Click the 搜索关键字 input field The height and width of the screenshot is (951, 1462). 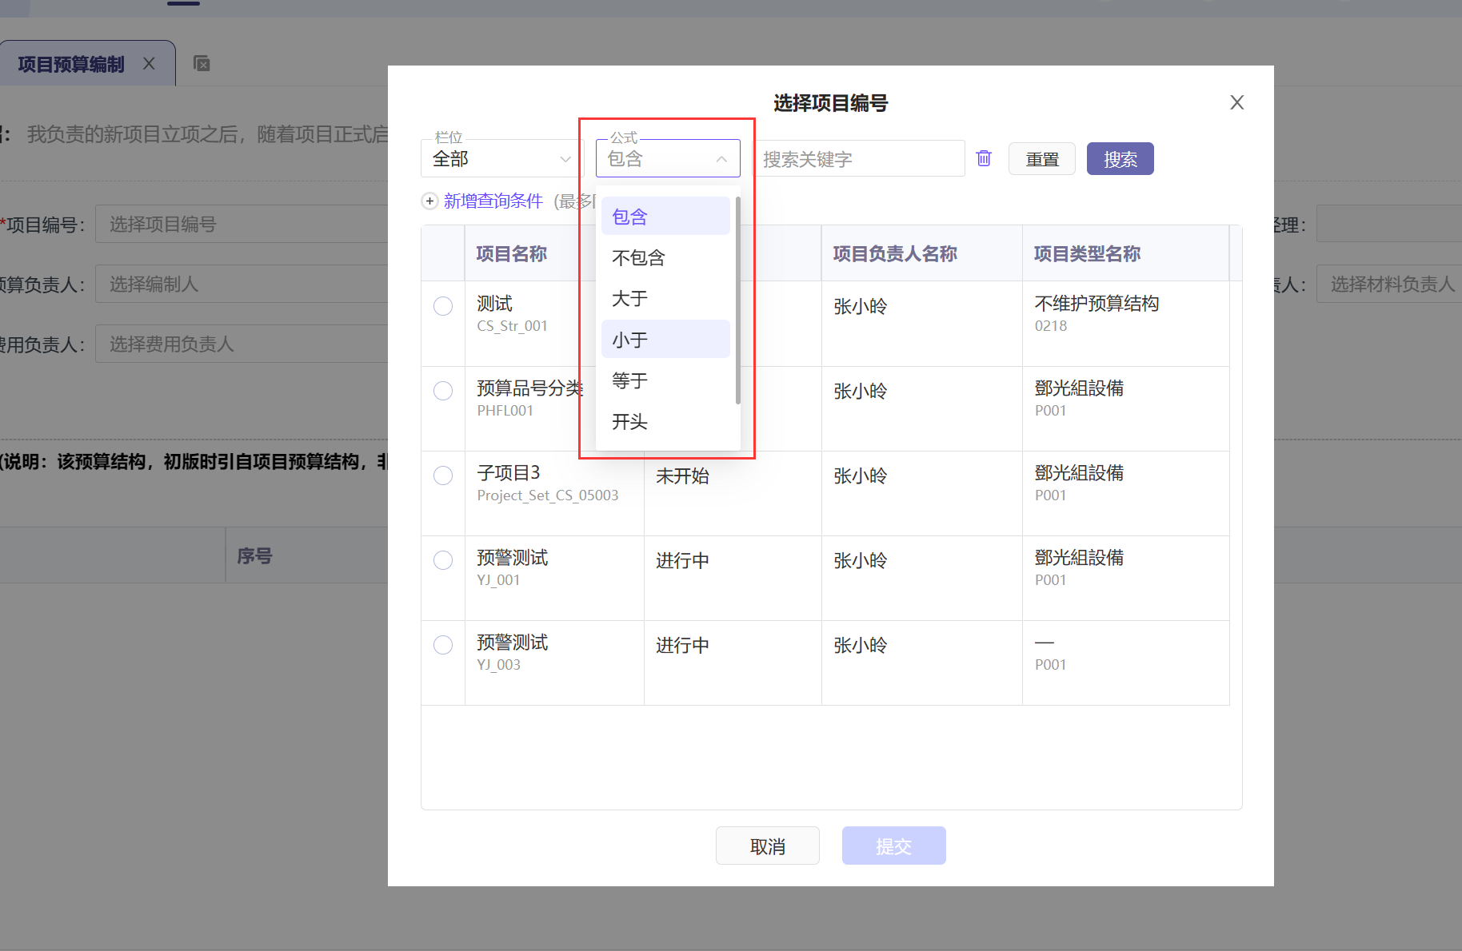coord(859,159)
